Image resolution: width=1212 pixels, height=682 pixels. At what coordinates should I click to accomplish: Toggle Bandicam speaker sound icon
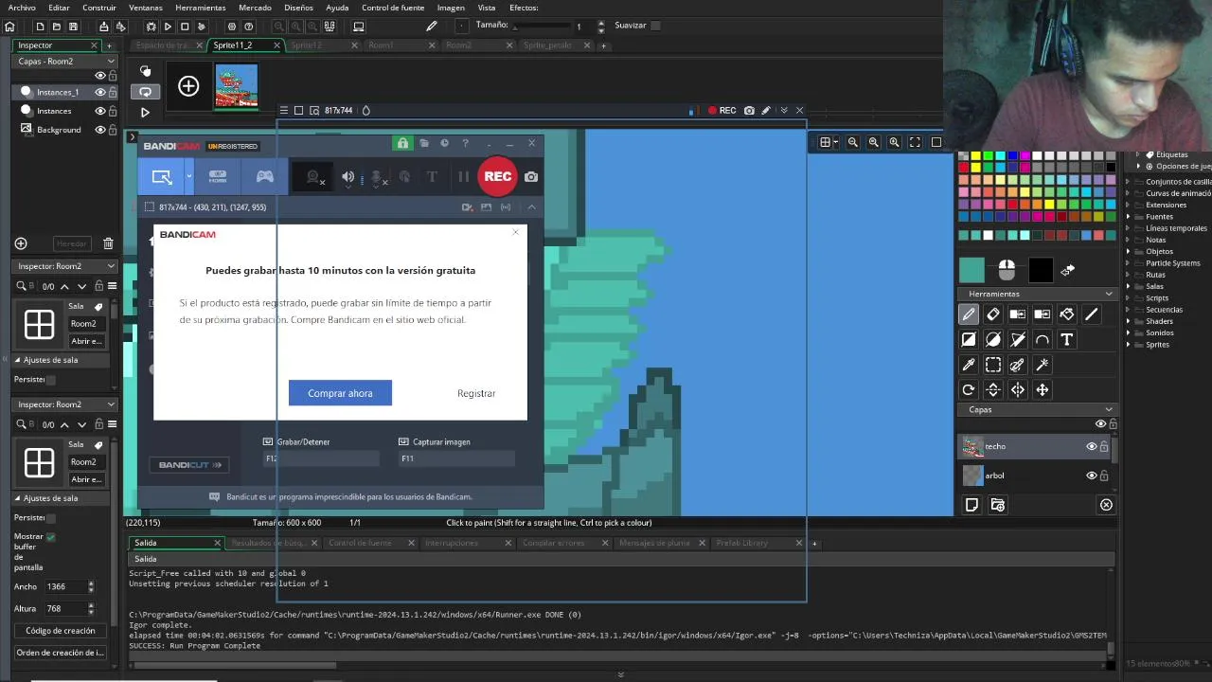pyautogui.click(x=348, y=176)
